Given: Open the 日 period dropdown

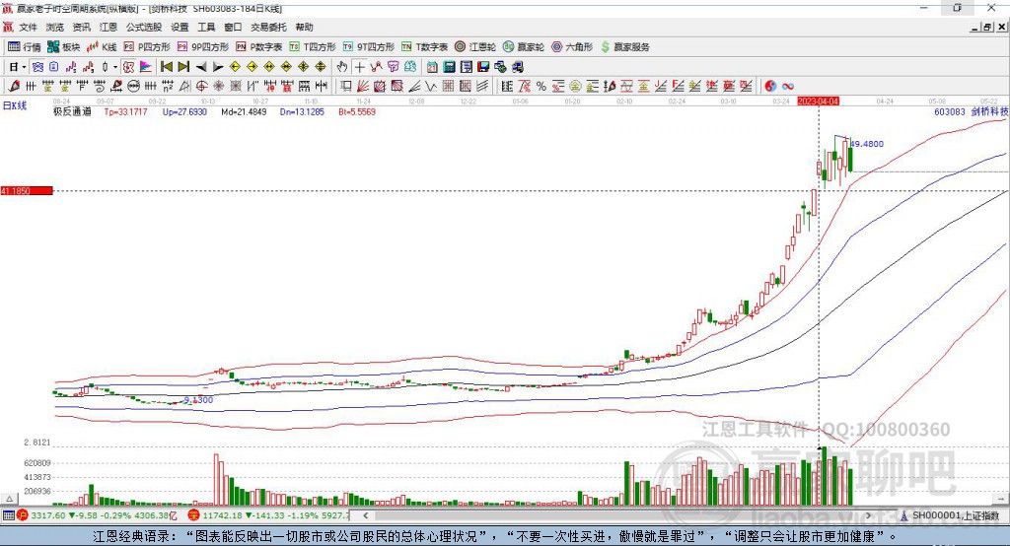Looking at the screenshot, I should 18,67.
